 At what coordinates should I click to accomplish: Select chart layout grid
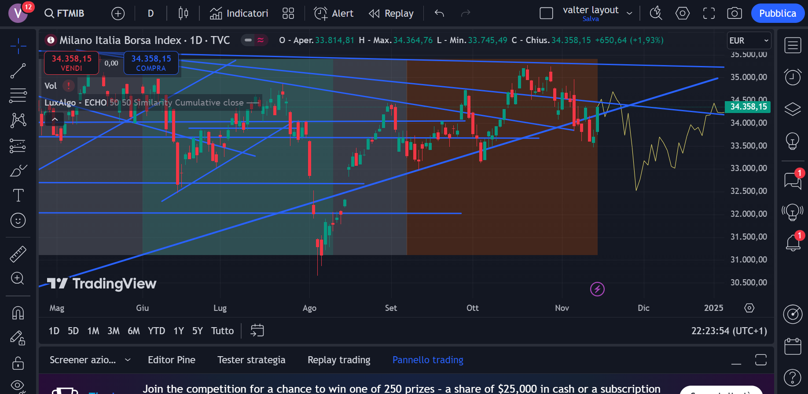(546, 14)
